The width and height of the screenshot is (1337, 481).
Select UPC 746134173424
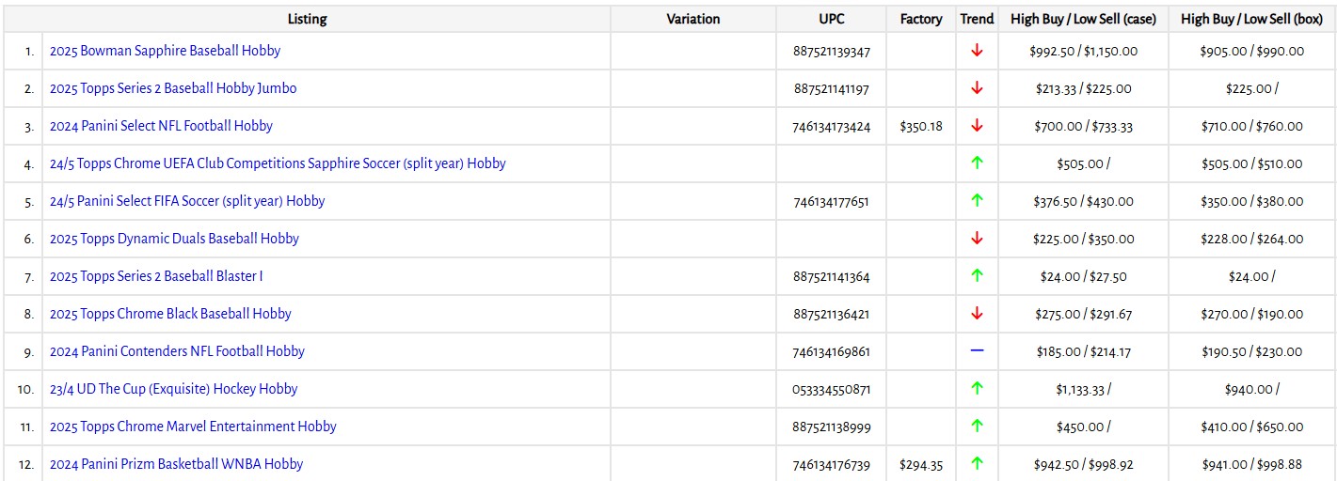pos(832,127)
